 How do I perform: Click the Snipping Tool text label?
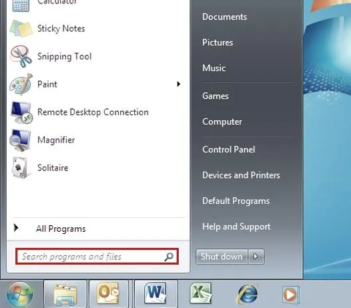point(65,56)
